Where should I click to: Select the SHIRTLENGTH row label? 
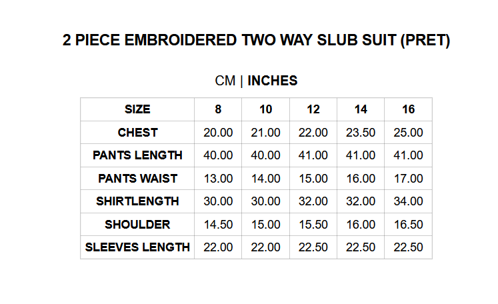click(137, 201)
